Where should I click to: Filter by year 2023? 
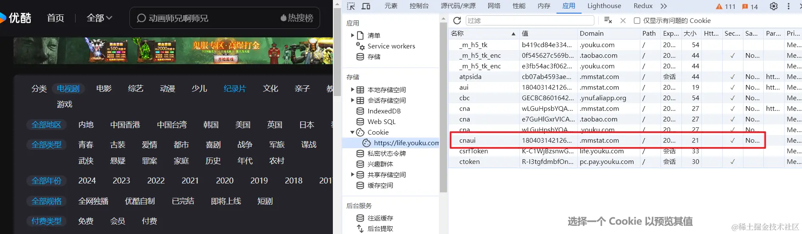(121, 181)
